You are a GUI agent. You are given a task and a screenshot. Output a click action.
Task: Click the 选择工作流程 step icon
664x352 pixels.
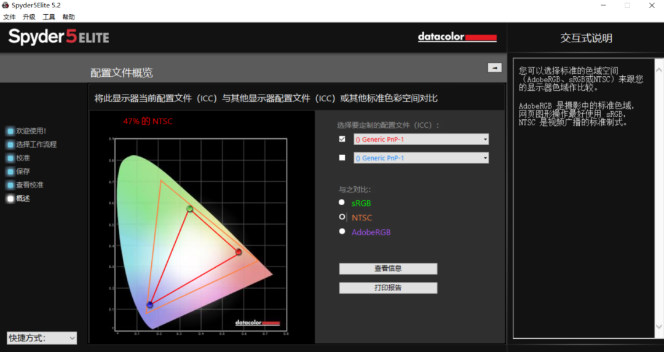click(10, 144)
